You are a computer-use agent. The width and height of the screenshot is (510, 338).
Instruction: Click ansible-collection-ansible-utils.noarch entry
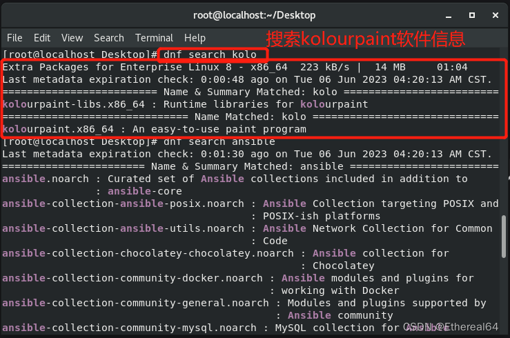[x=247, y=228]
